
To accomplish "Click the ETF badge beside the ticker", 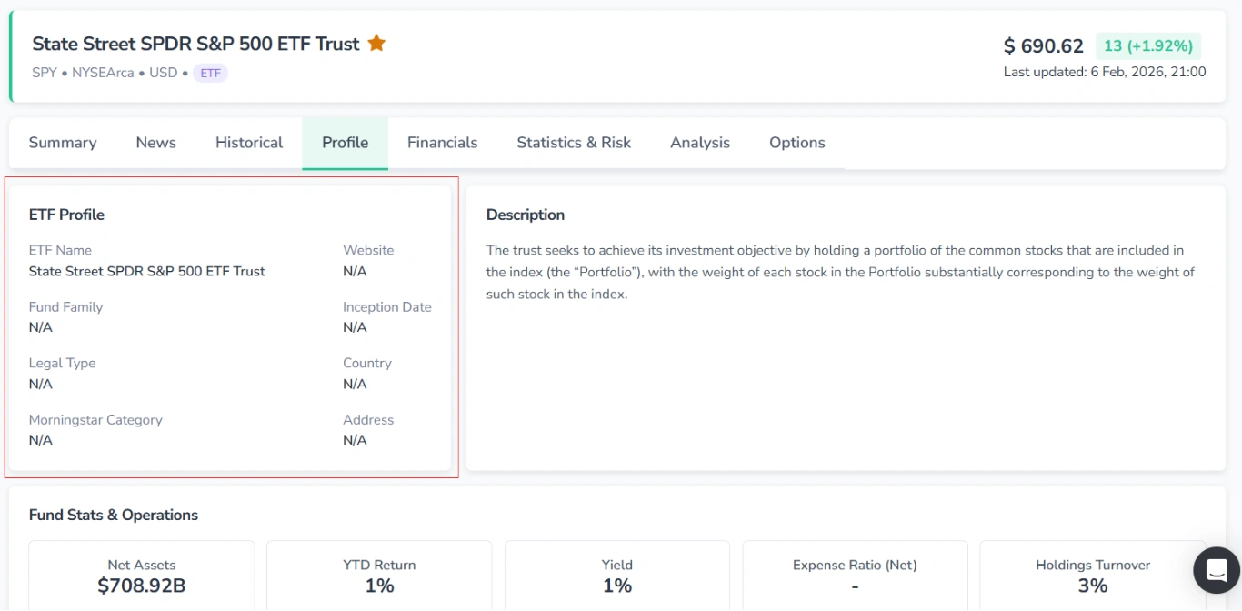I will coord(210,73).
